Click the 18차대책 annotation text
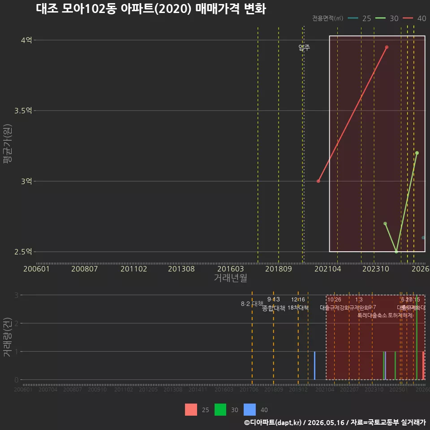The width and height of the screenshot is (430, 430). pyautogui.click(x=298, y=308)
